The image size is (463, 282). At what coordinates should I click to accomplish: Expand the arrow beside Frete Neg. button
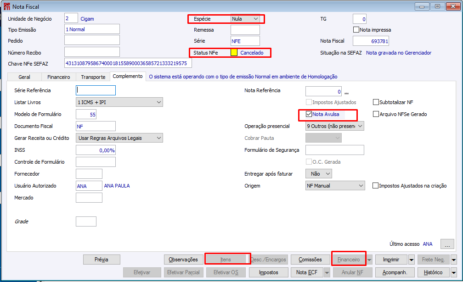(454, 260)
